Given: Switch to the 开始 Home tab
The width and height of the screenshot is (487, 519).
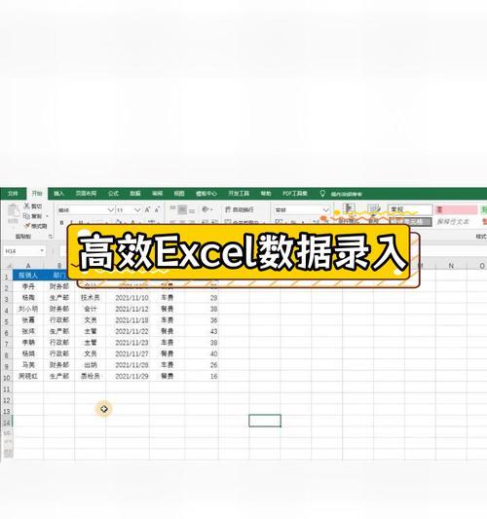Looking at the screenshot, I should coord(37,194).
